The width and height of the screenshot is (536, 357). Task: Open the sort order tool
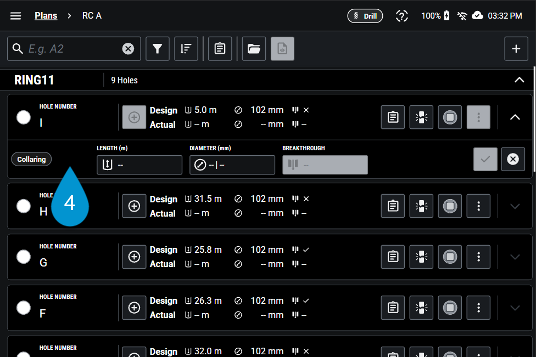pos(186,49)
